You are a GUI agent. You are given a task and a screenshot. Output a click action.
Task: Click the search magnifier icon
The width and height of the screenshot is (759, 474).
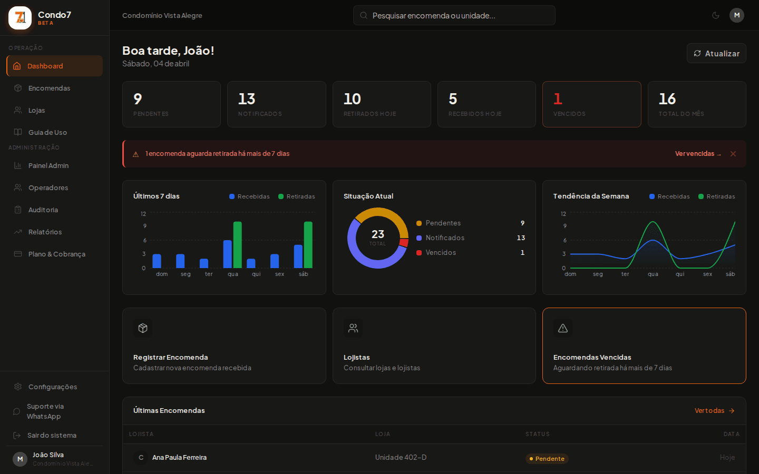pos(364,15)
